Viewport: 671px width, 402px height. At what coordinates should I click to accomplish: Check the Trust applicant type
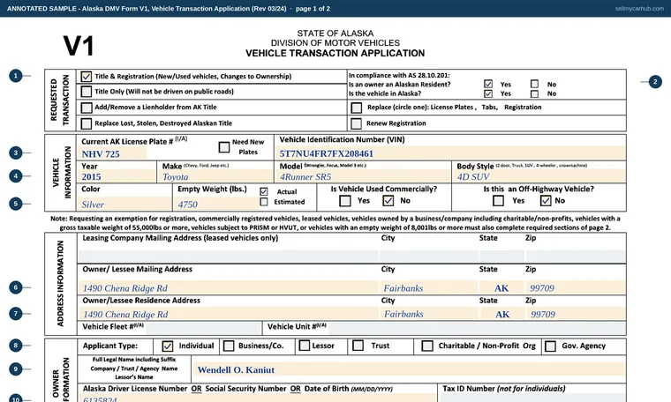coord(358,346)
